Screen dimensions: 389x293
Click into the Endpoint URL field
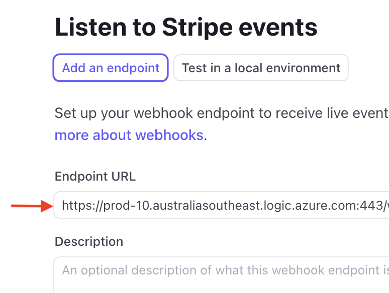[x=221, y=205]
